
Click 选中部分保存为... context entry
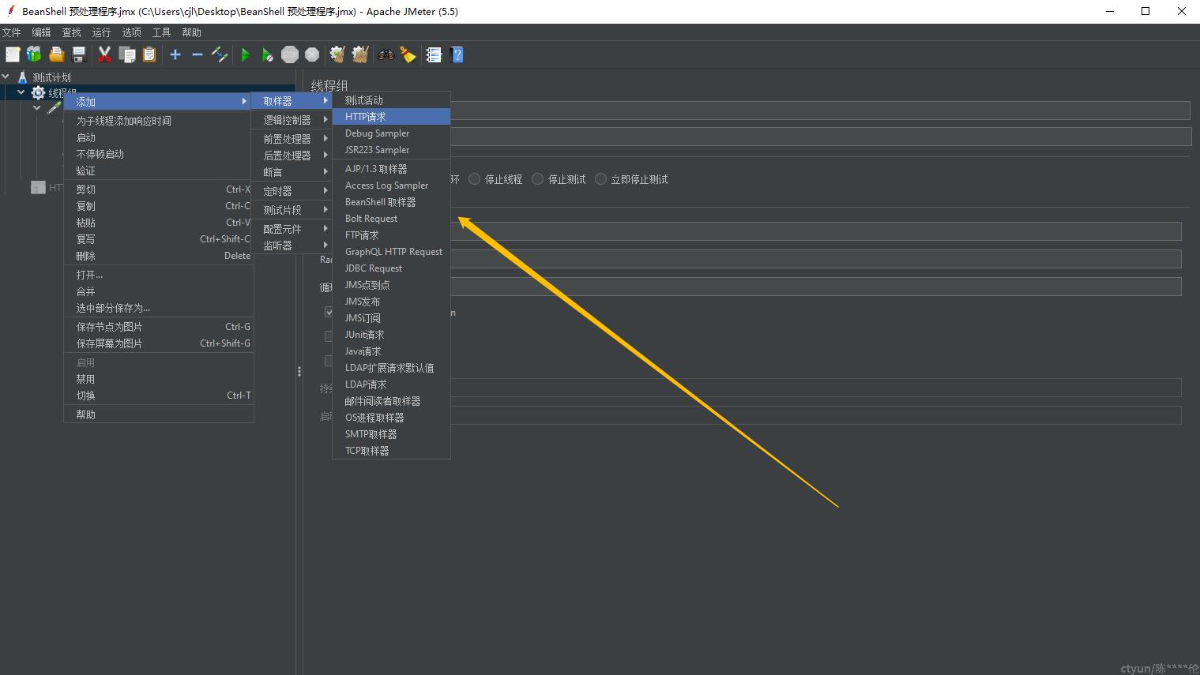point(159,308)
